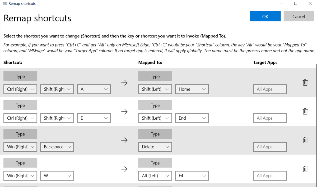Screen dimensions: 317x187
Task: Click Target App field in Home row
Action: click(270, 89)
